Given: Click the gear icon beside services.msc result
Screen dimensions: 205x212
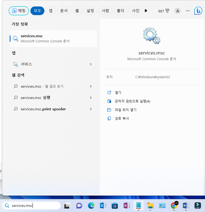Looking at the screenshot, I should pos(16,38).
